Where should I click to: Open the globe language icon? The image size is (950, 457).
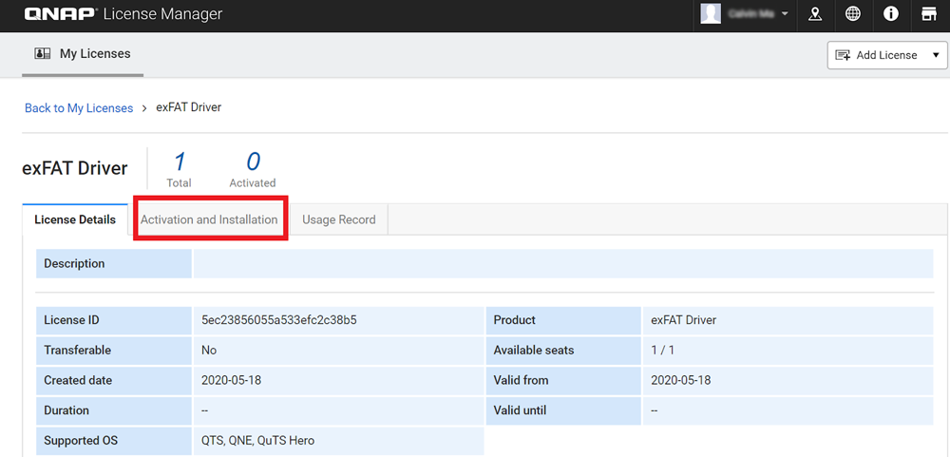click(x=853, y=14)
